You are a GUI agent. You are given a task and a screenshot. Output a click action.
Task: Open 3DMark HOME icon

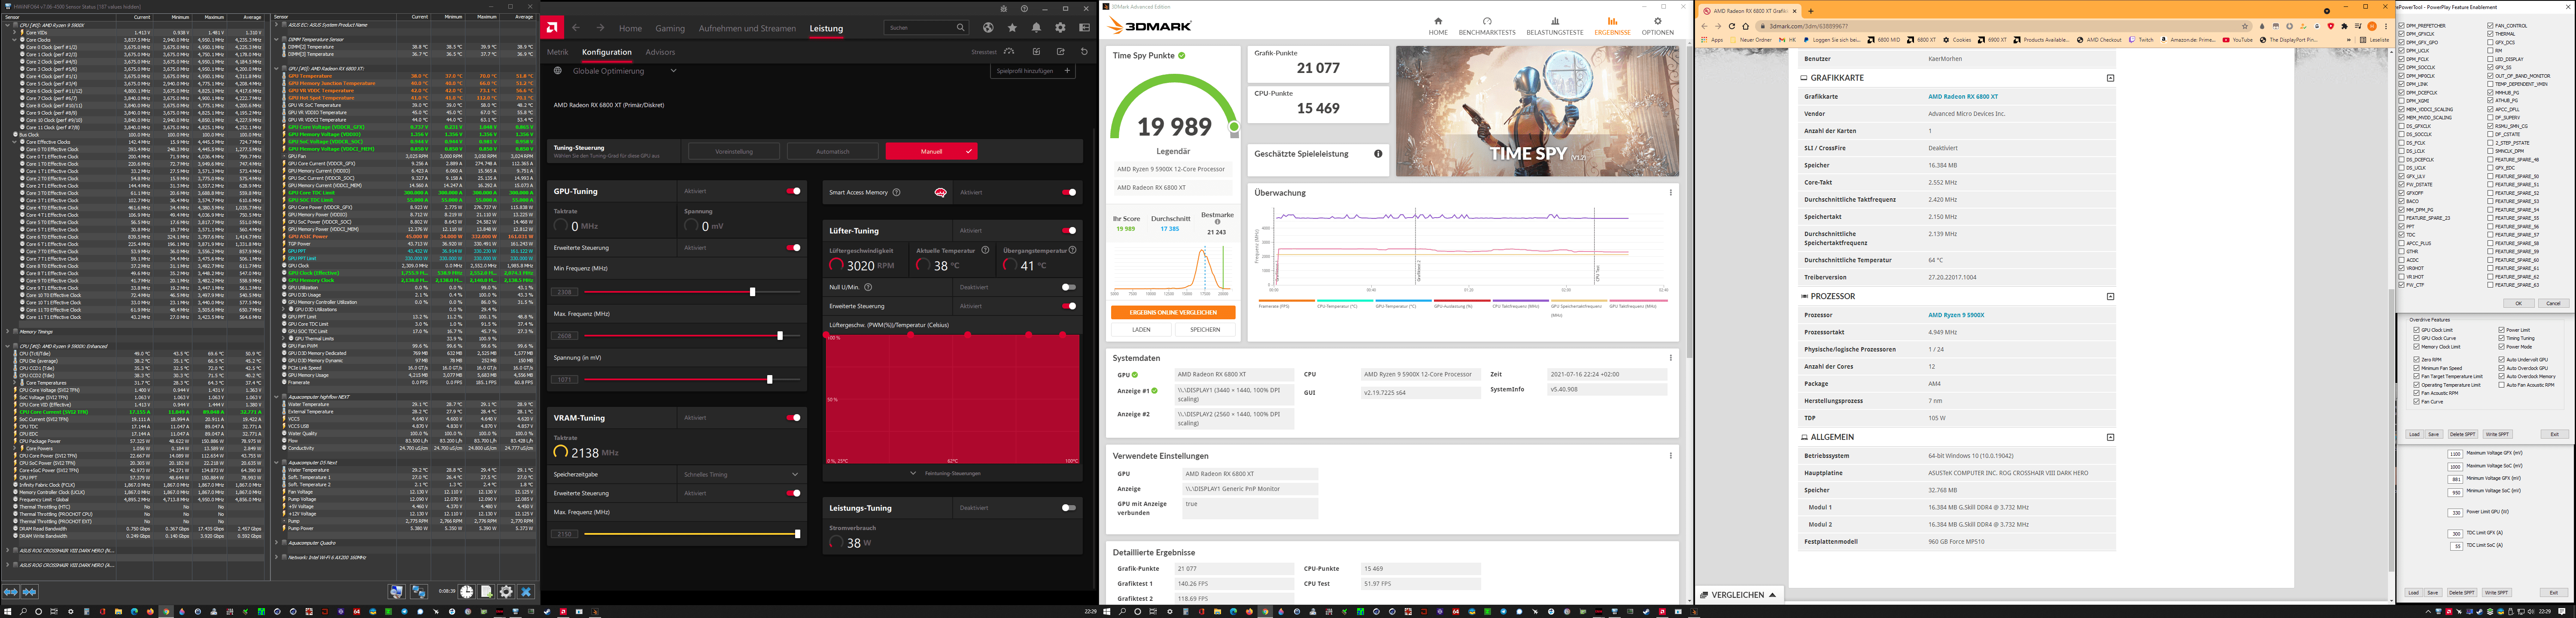pyautogui.click(x=1438, y=21)
